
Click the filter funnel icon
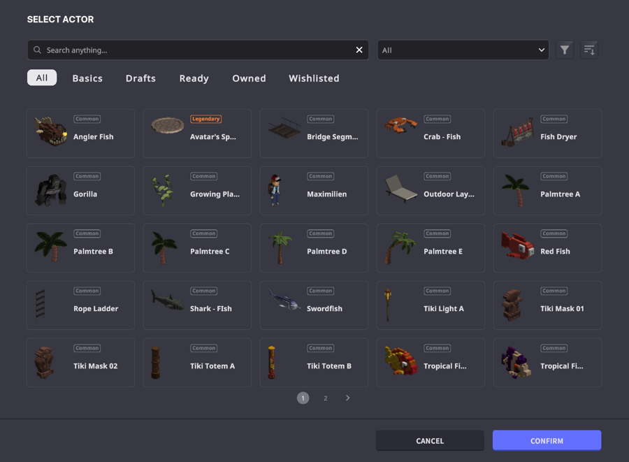tap(565, 50)
